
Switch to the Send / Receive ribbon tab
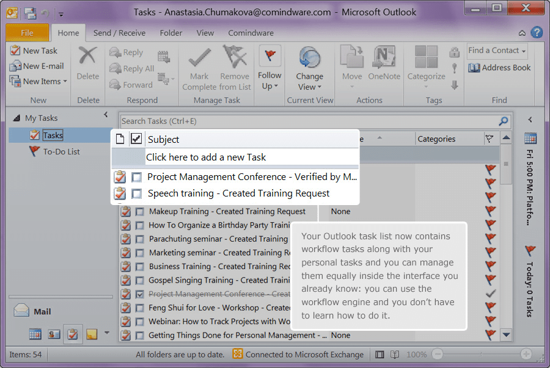119,33
